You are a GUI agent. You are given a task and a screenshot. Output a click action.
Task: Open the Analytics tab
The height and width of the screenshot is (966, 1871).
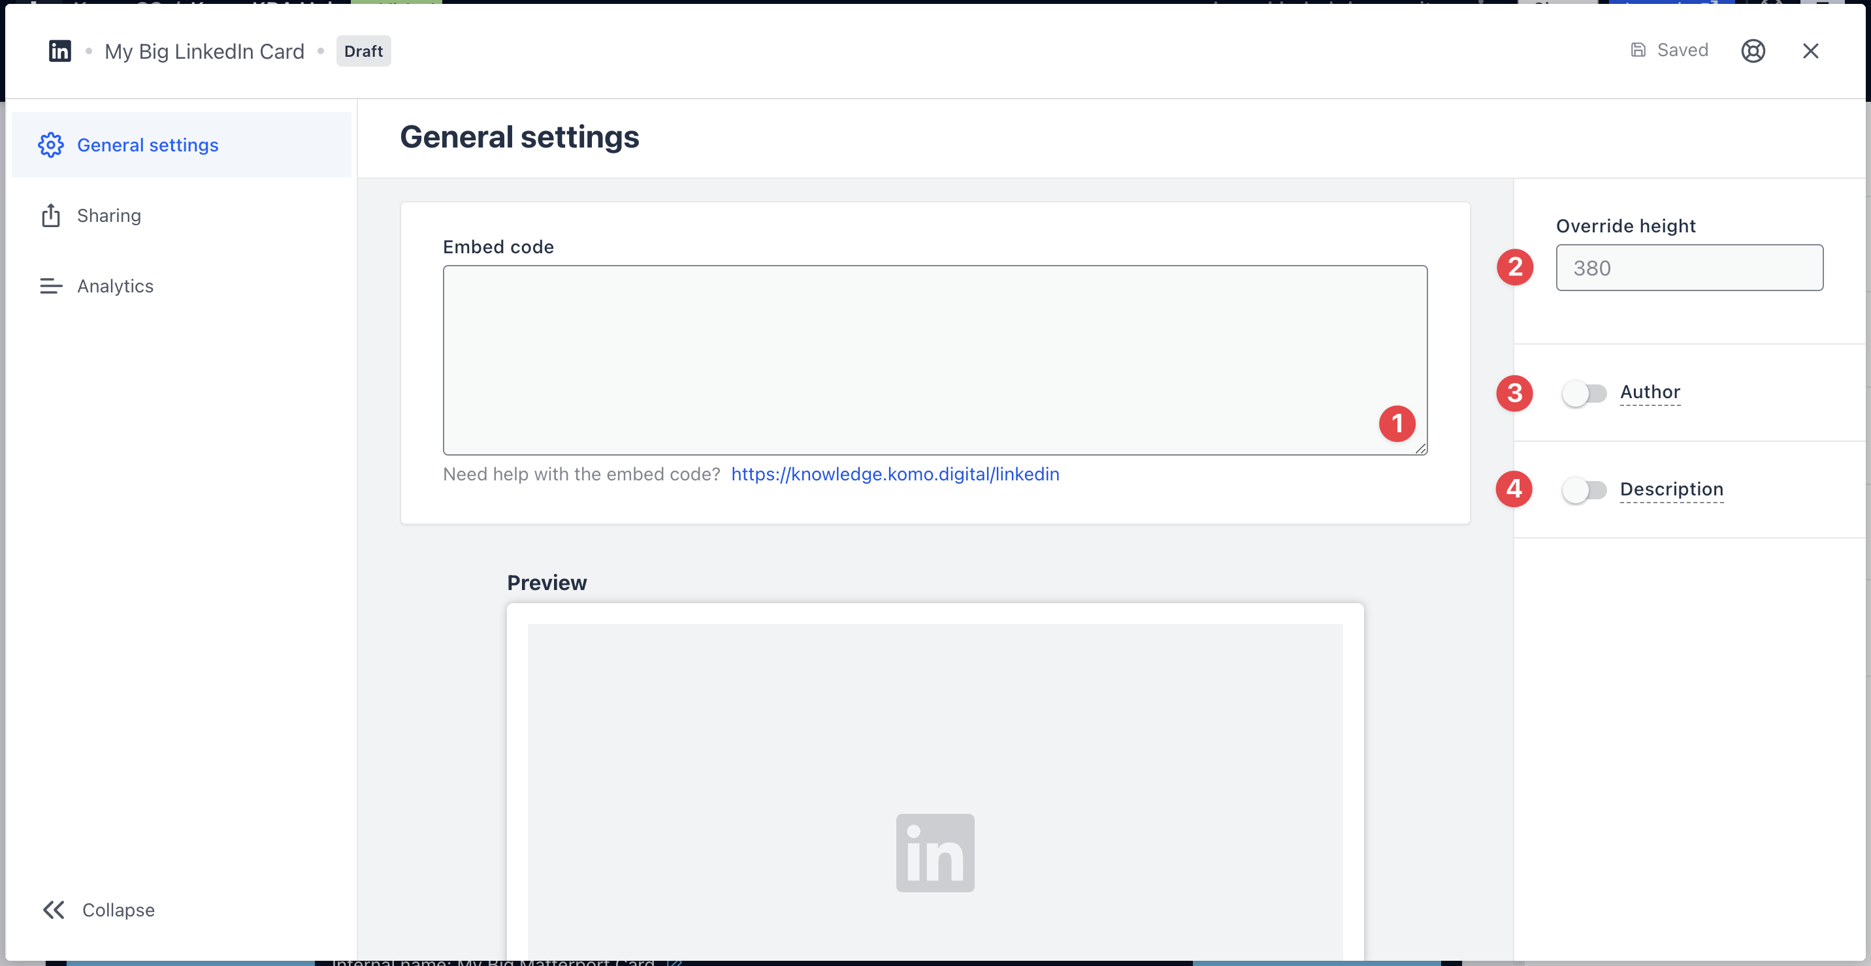pyautogui.click(x=115, y=286)
